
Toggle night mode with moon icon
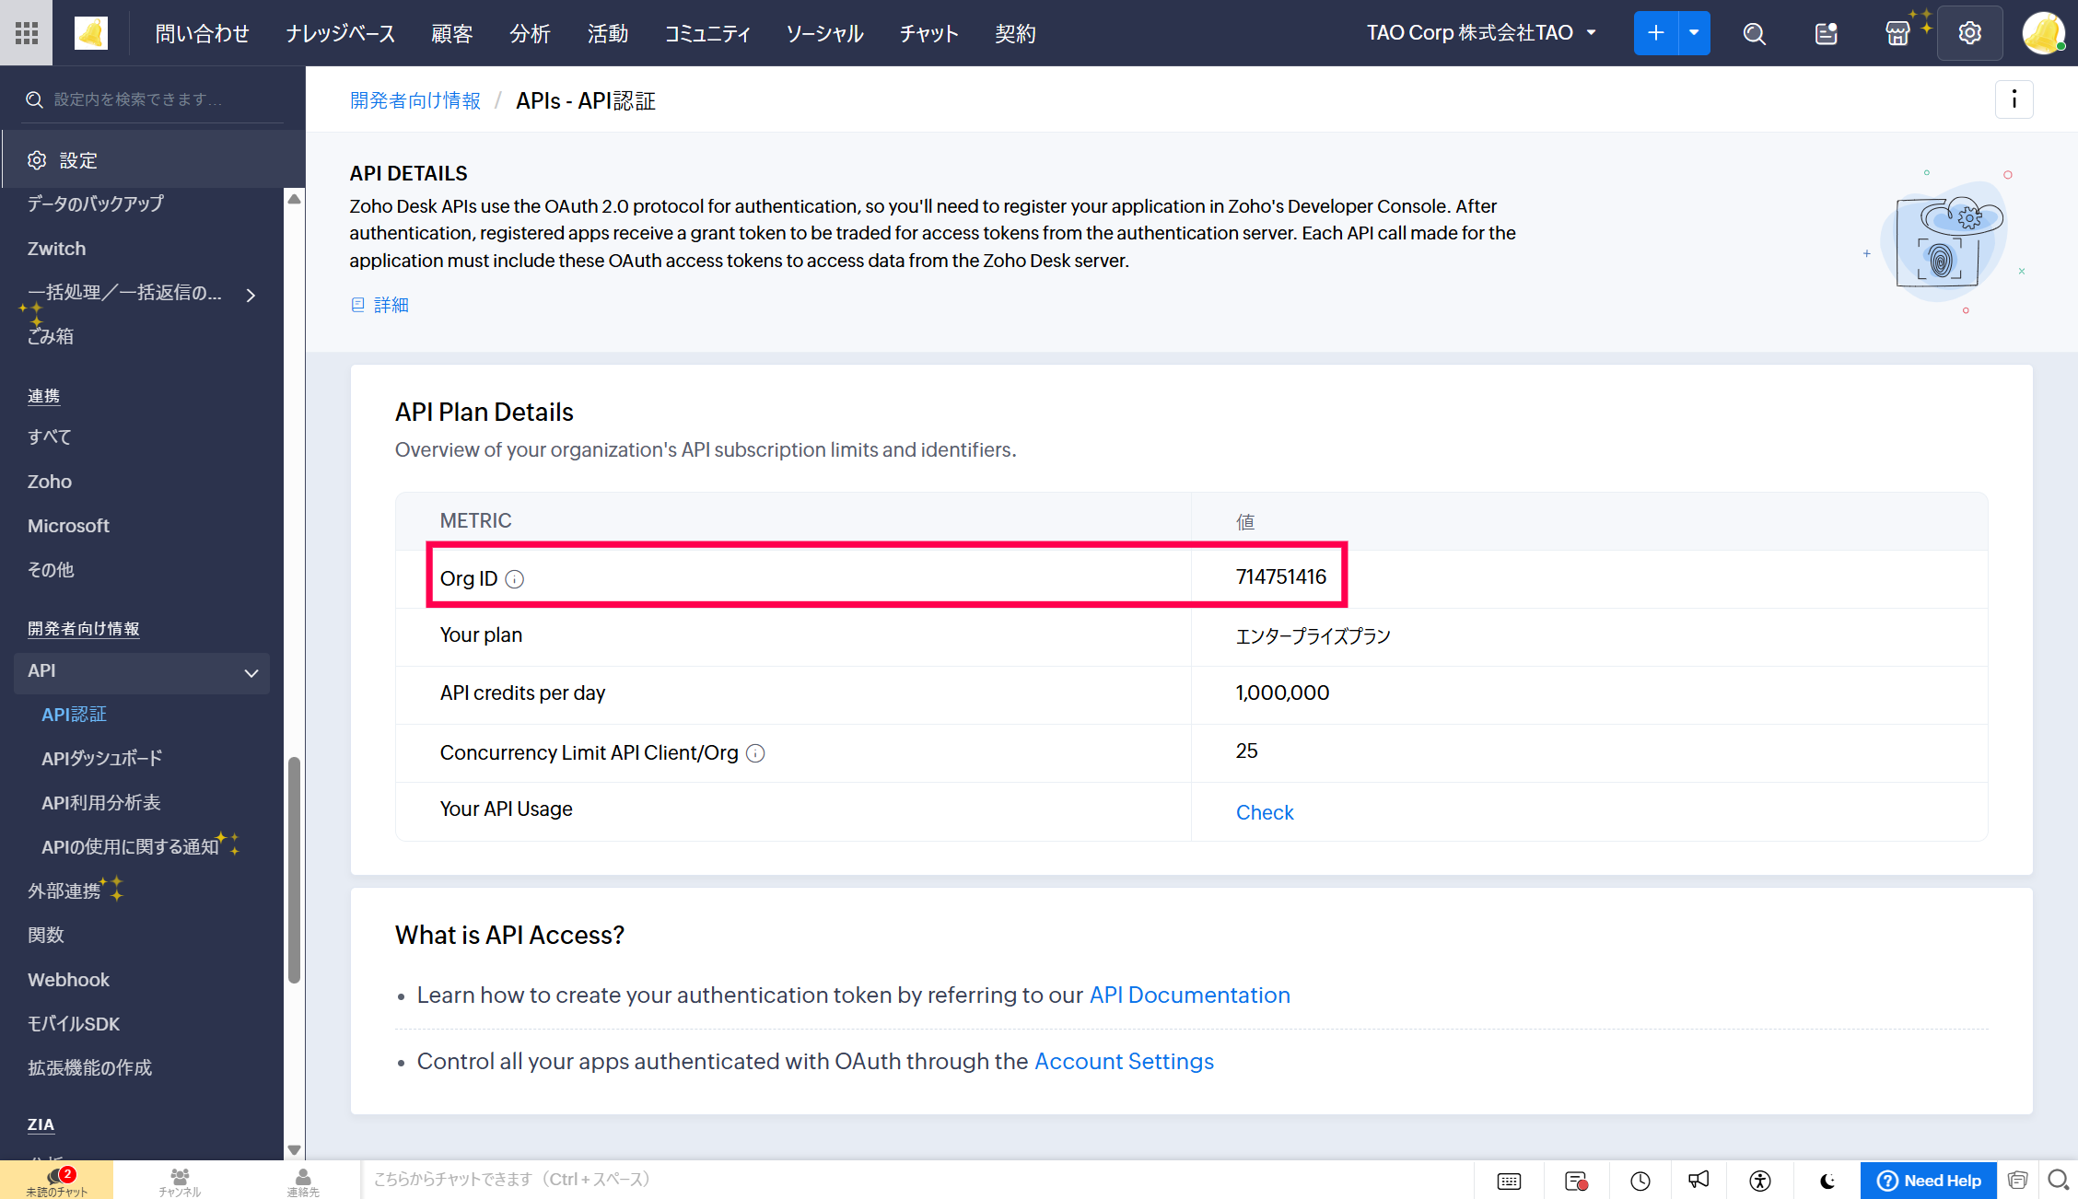pos(1827,1180)
